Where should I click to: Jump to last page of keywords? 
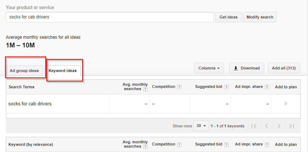click(292, 126)
